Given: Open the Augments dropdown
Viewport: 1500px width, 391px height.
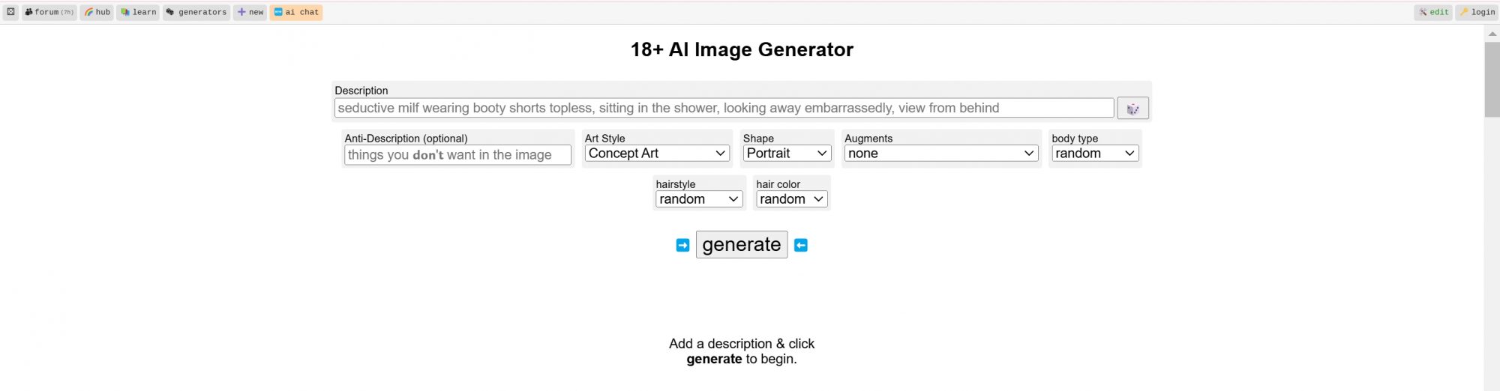Looking at the screenshot, I should click(941, 154).
